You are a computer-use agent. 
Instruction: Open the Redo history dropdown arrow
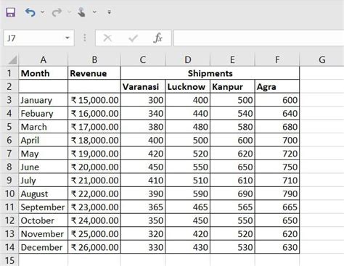coord(69,12)
